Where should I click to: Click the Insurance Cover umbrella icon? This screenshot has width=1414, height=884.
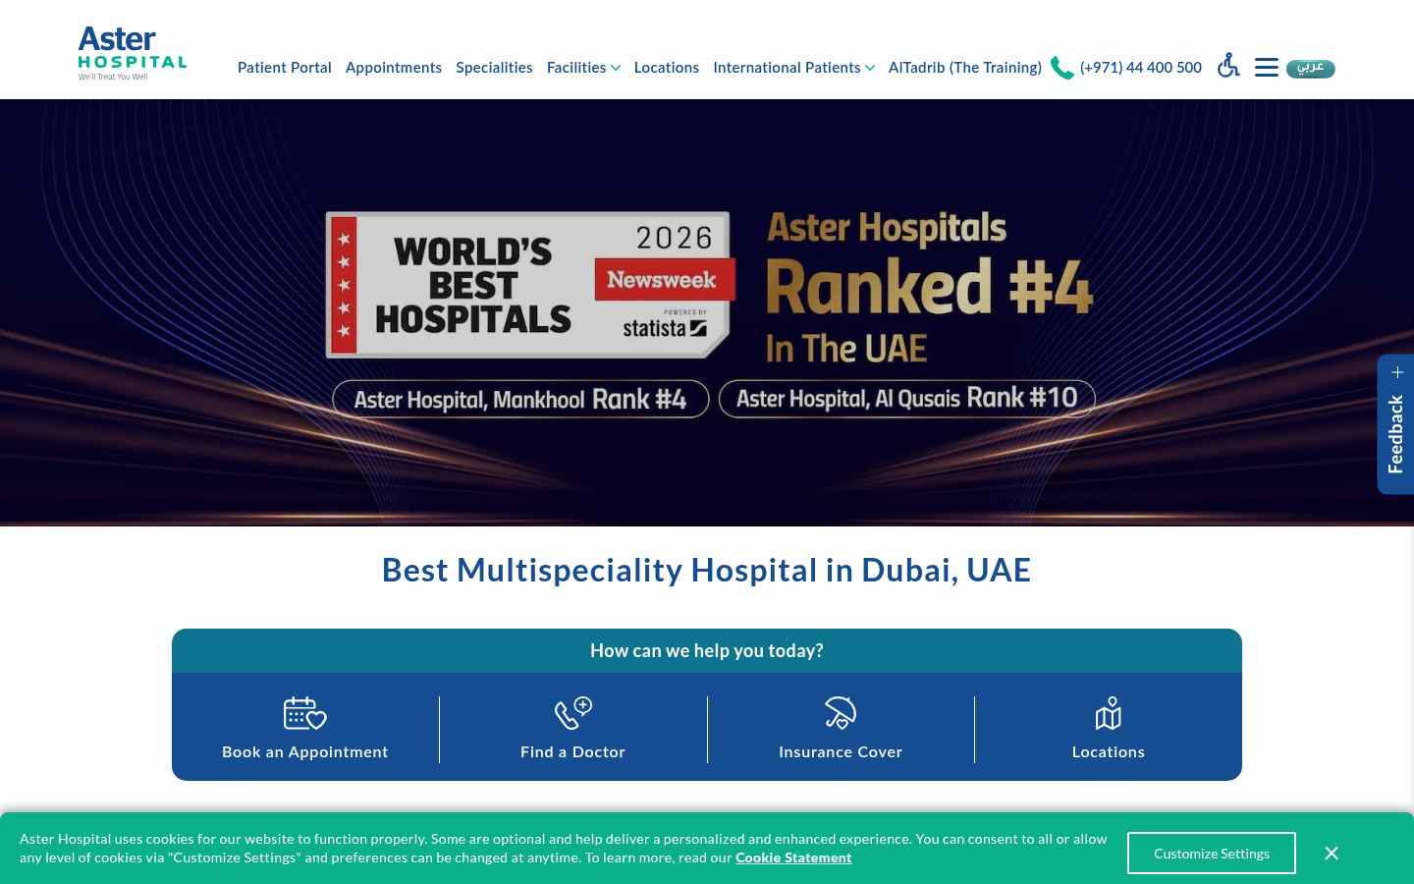841,713
